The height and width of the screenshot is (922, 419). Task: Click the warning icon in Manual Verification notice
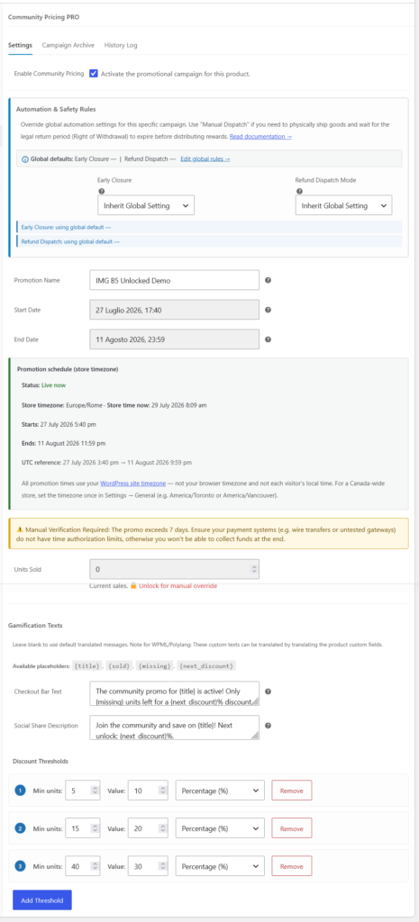(x=20, y=529)
